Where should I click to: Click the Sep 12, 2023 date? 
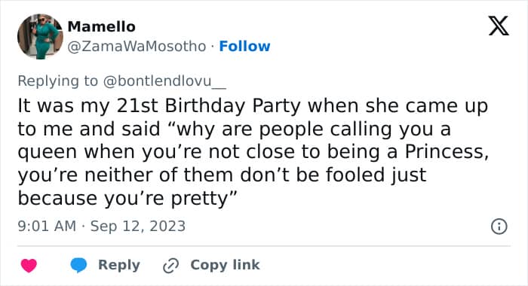point(138,227)
